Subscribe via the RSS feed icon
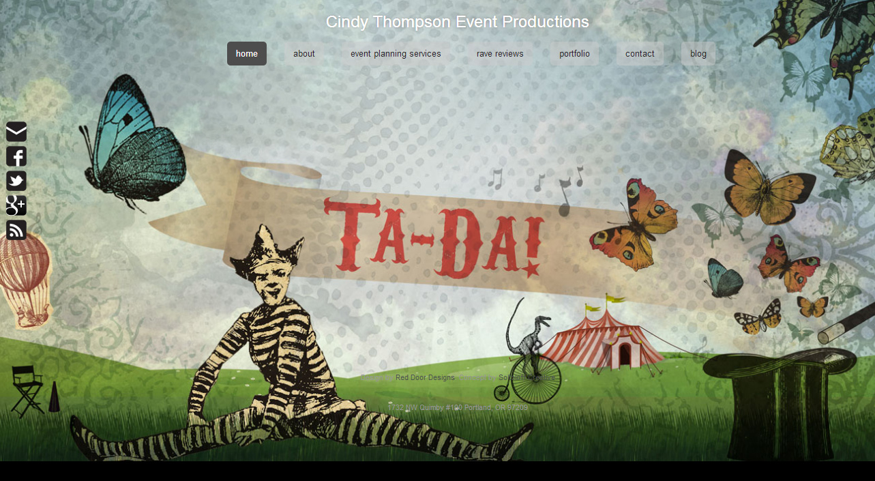Screen dimensions: 875x481 [16, 230]
